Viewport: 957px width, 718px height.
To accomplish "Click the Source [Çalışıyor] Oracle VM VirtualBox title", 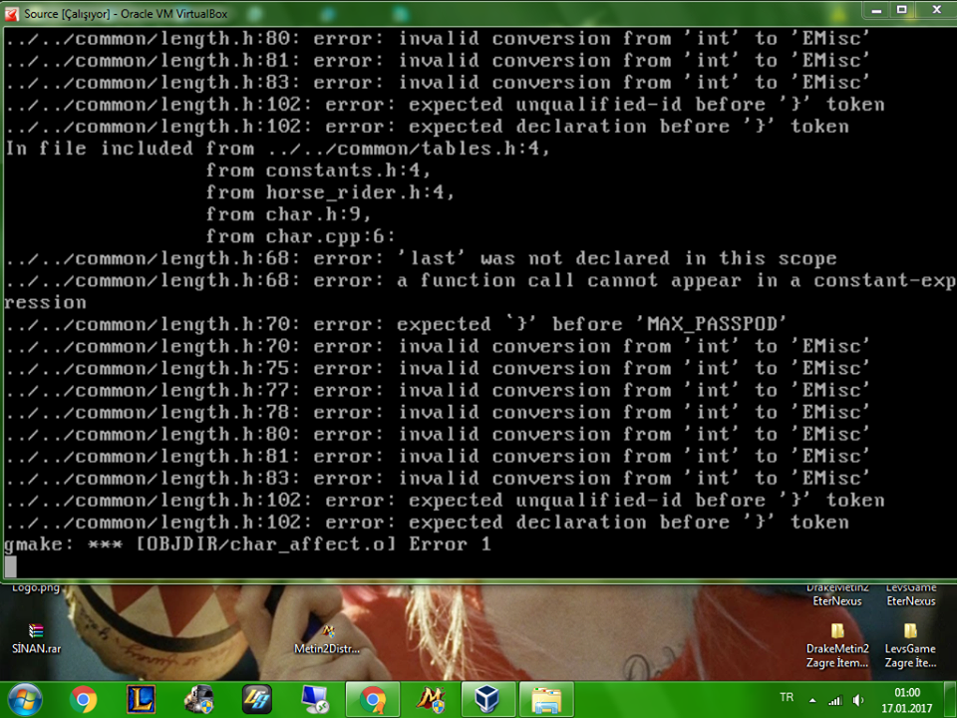I will [126, 13].
